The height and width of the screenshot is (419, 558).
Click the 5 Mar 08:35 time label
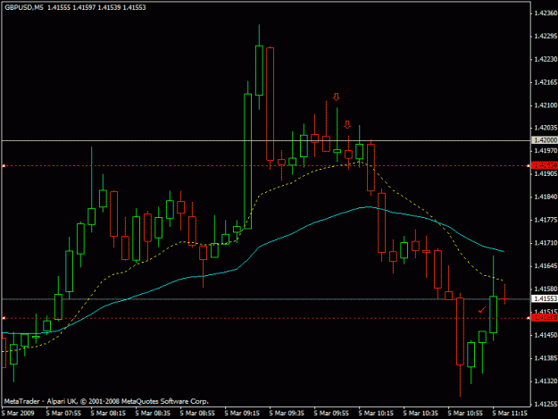(153, 414)
